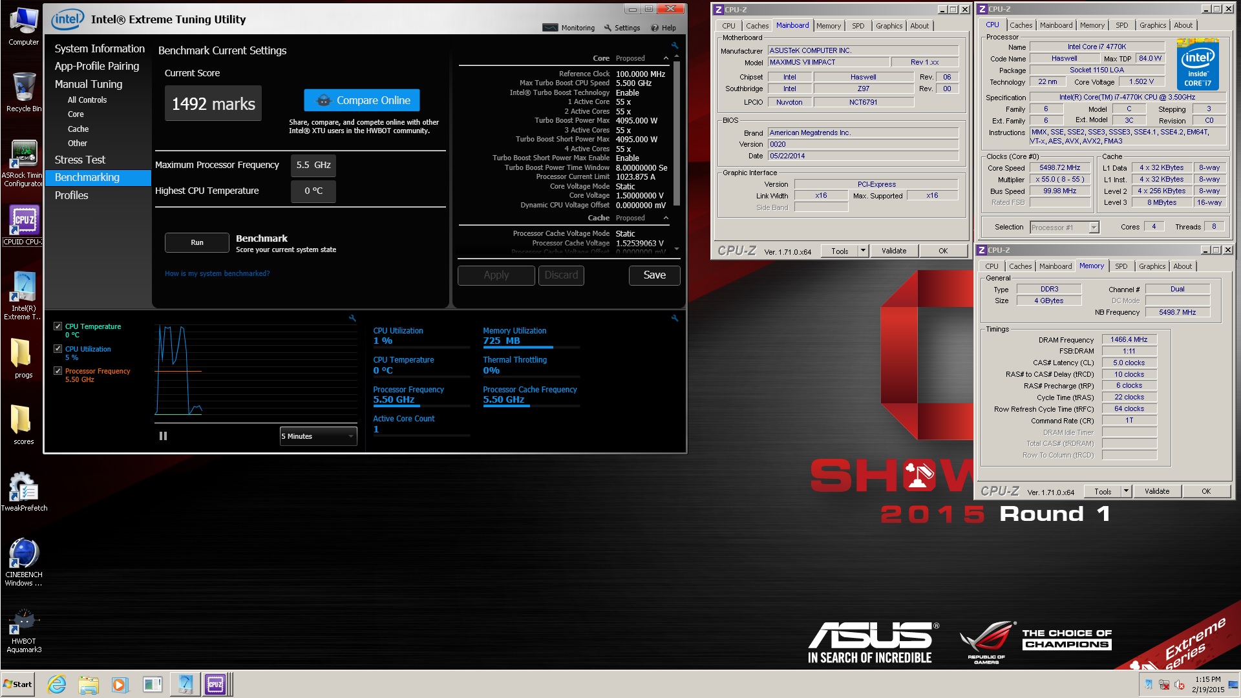Open Computer desktop icon
1241x698 pixels.
(x=23, y=26)
